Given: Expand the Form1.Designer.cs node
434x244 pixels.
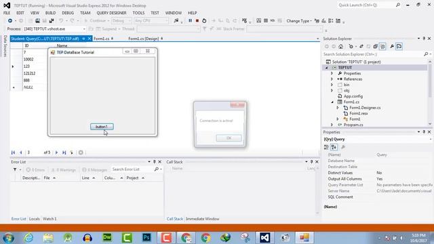Looking at the screenshot, I should pyautogui.click(x=338, y=108).
